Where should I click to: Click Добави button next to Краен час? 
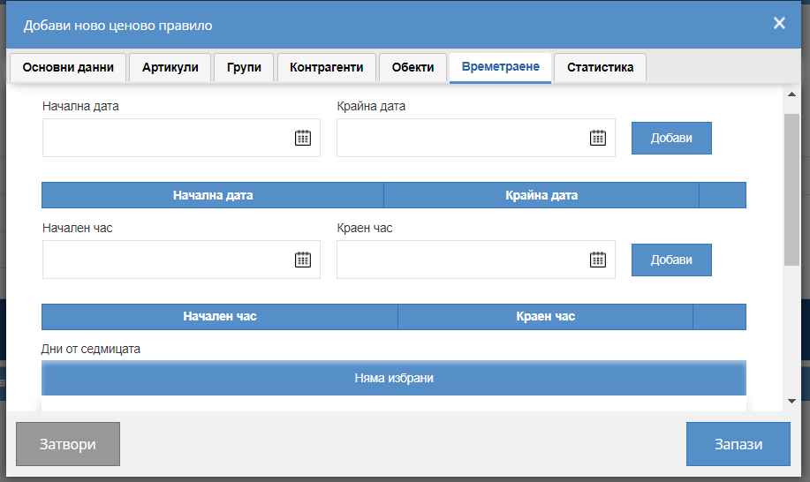coord(671,260)
